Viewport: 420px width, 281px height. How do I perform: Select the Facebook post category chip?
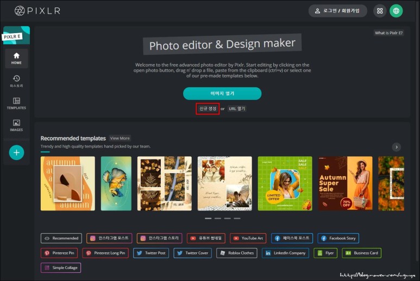coord(292,238)
